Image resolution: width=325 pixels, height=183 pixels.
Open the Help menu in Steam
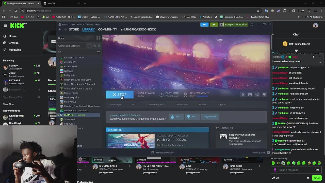click(97, 24)
